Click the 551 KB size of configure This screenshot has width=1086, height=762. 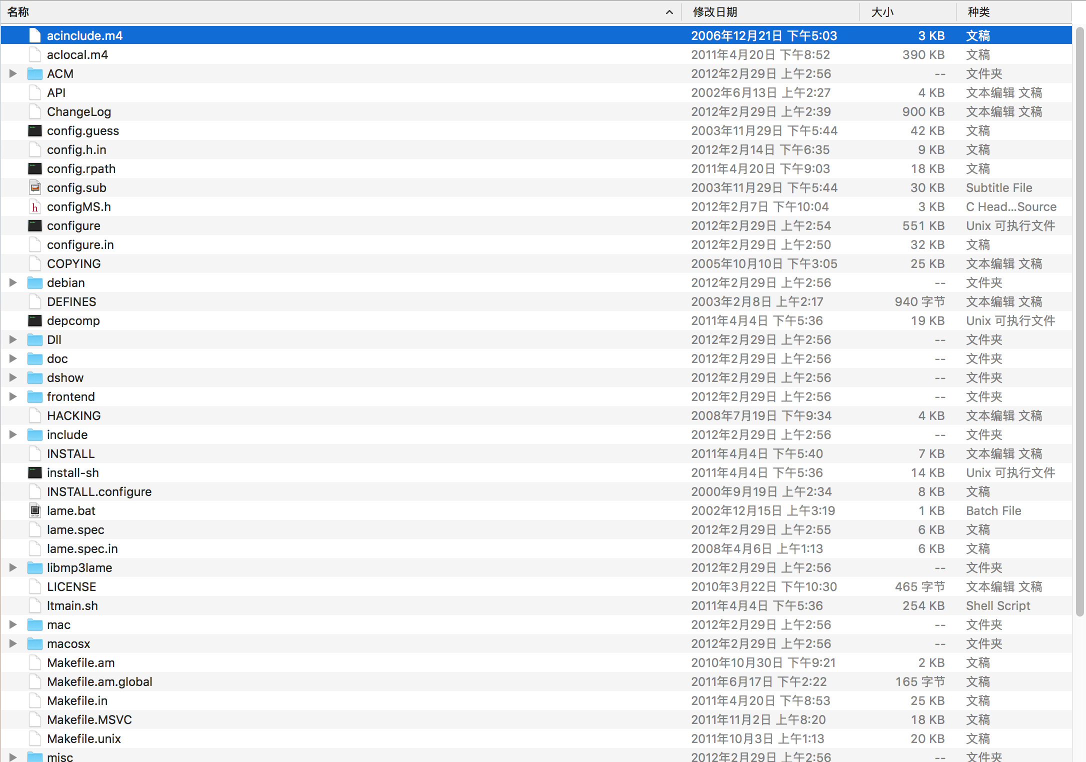coord(923,225)
